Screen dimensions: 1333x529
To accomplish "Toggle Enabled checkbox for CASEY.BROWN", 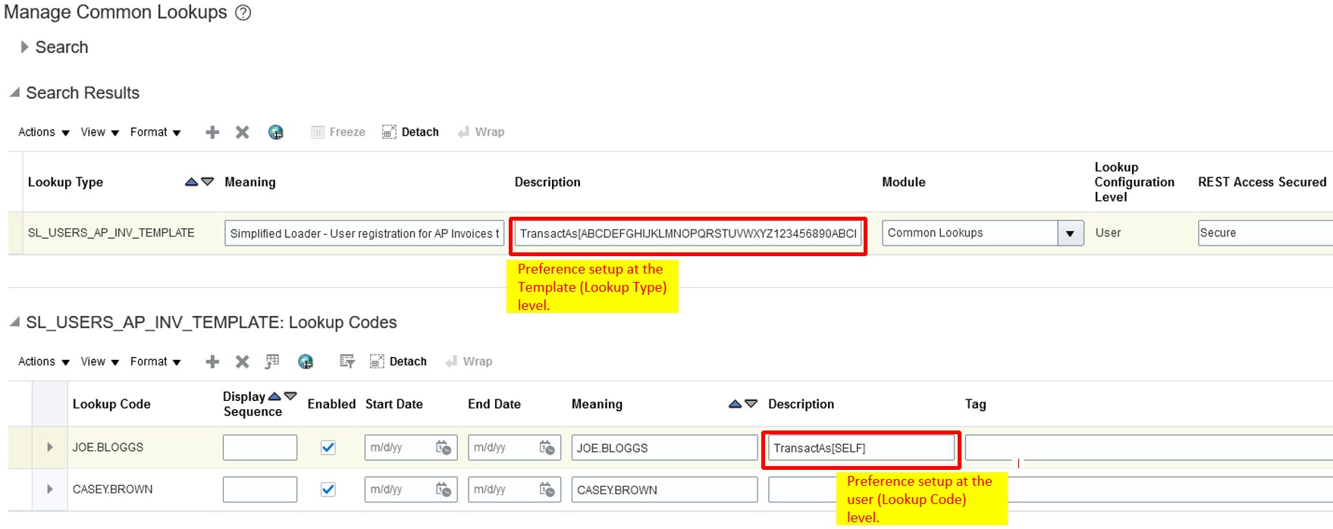I will tap(328, 489).
